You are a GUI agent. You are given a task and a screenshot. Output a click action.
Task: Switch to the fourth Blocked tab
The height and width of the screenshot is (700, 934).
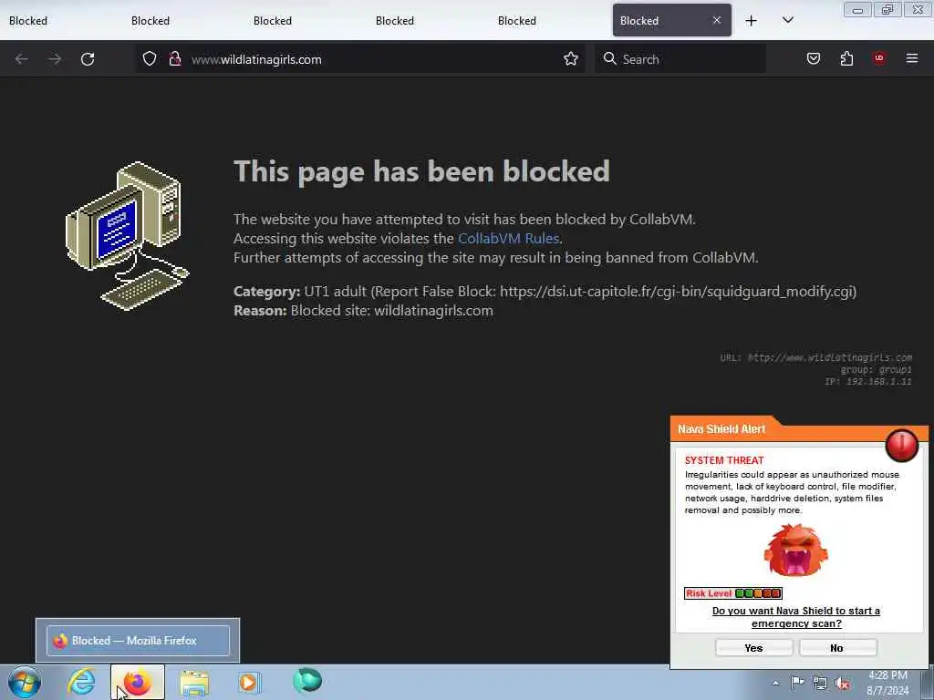click(x=428, y=21)
